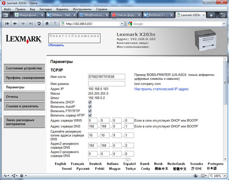Open the address bar dropdown
The width and height of the screenshot is (229, 180).
pos(122,24)
